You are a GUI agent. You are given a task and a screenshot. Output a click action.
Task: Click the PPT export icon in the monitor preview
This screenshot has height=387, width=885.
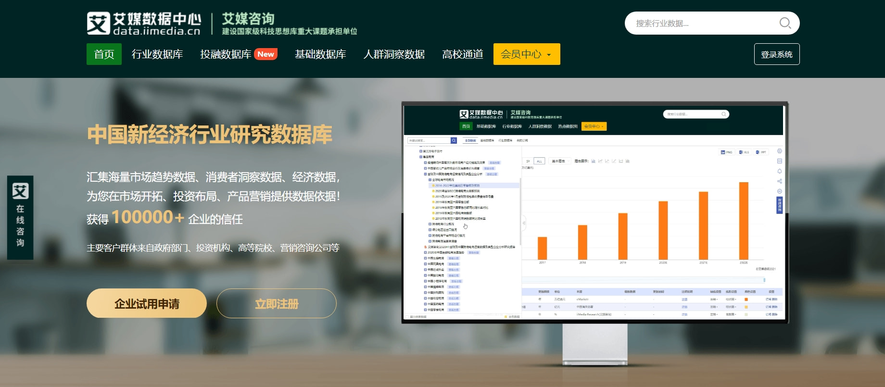tap(761, 152)
